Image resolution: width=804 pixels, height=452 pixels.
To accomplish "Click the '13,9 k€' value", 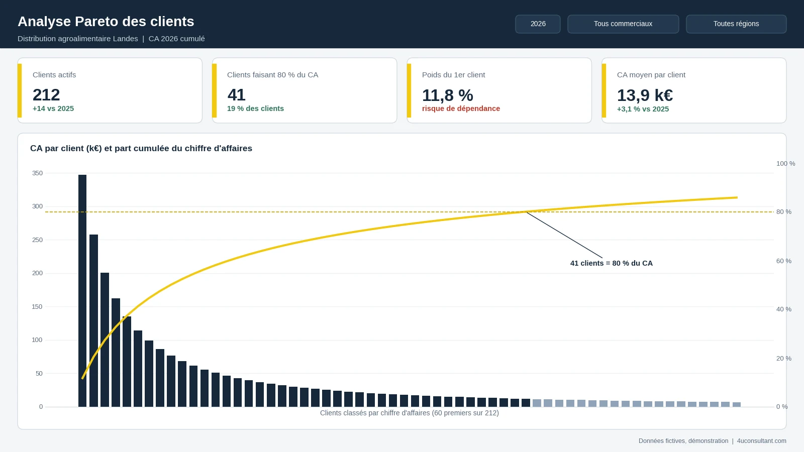I will coord(645,95).
